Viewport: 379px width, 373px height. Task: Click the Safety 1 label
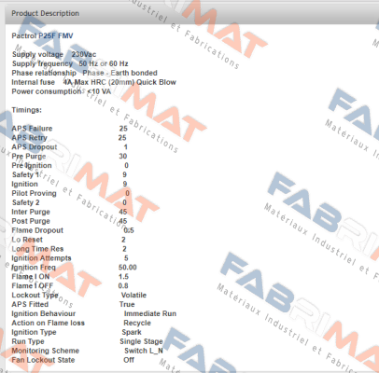click(25, 174)
